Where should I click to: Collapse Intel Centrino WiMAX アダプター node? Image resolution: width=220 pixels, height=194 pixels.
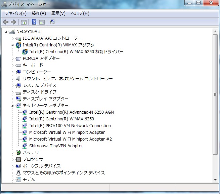point(12,45)
